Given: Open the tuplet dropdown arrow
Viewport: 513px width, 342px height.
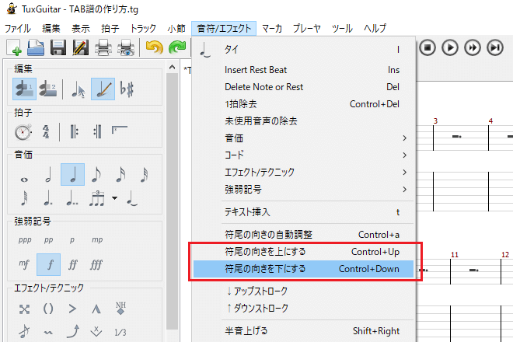Looking at the screenshot, I should tap(115, 198).
